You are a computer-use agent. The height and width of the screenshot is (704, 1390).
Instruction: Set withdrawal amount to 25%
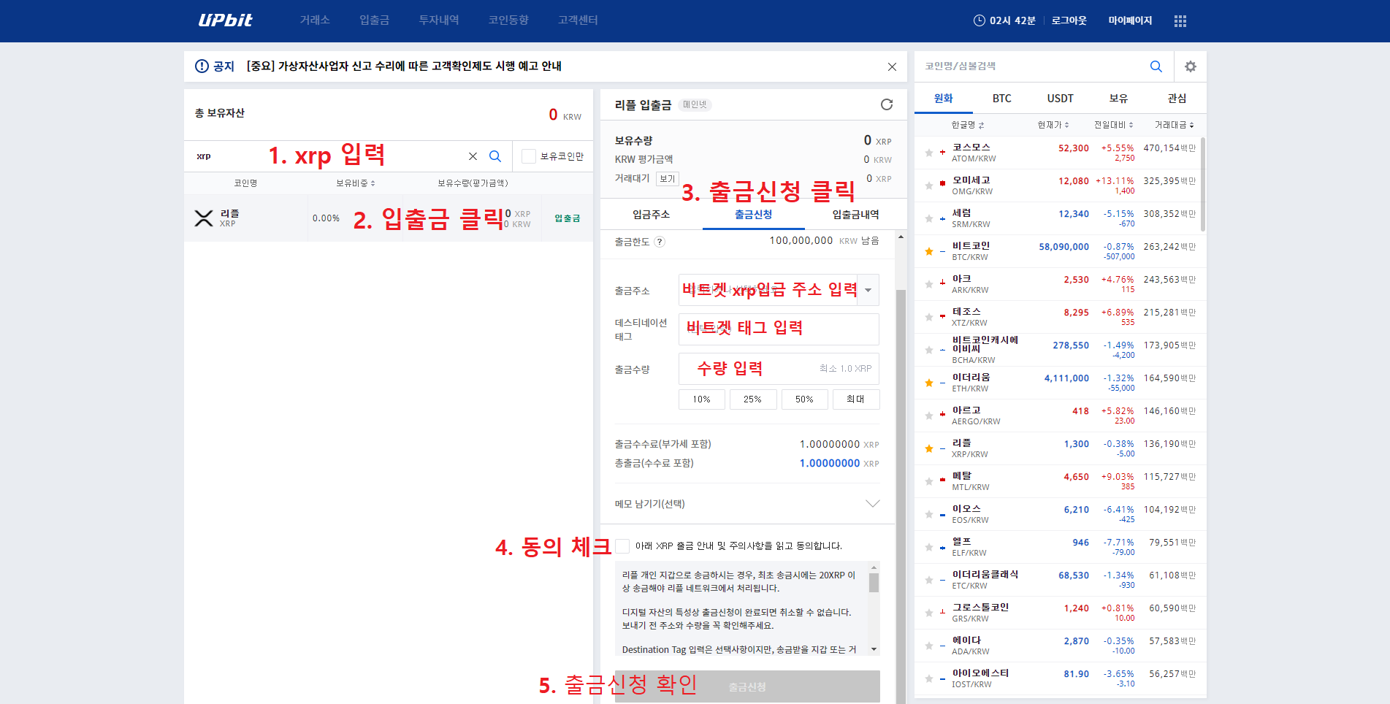pyautogui.click(x=753, y=399)
